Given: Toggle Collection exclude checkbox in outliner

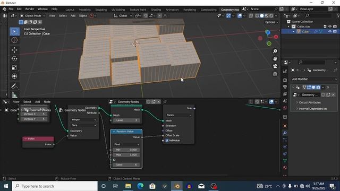Looking at the screenshot, I should pos(325,27).
